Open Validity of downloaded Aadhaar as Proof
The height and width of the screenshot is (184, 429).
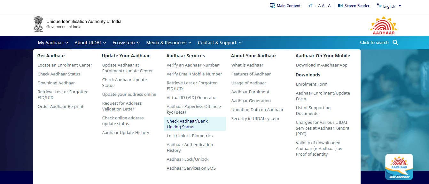pos(319,148)
